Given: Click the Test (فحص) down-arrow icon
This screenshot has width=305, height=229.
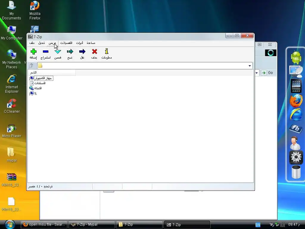Looking at the screenshot, I should pyautogui.click(x=58, y=52).
